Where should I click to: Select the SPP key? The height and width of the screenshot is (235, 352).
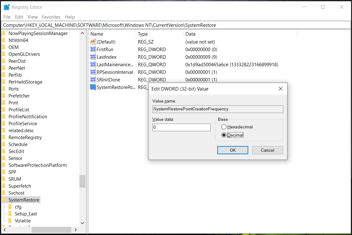click(12, 172)
